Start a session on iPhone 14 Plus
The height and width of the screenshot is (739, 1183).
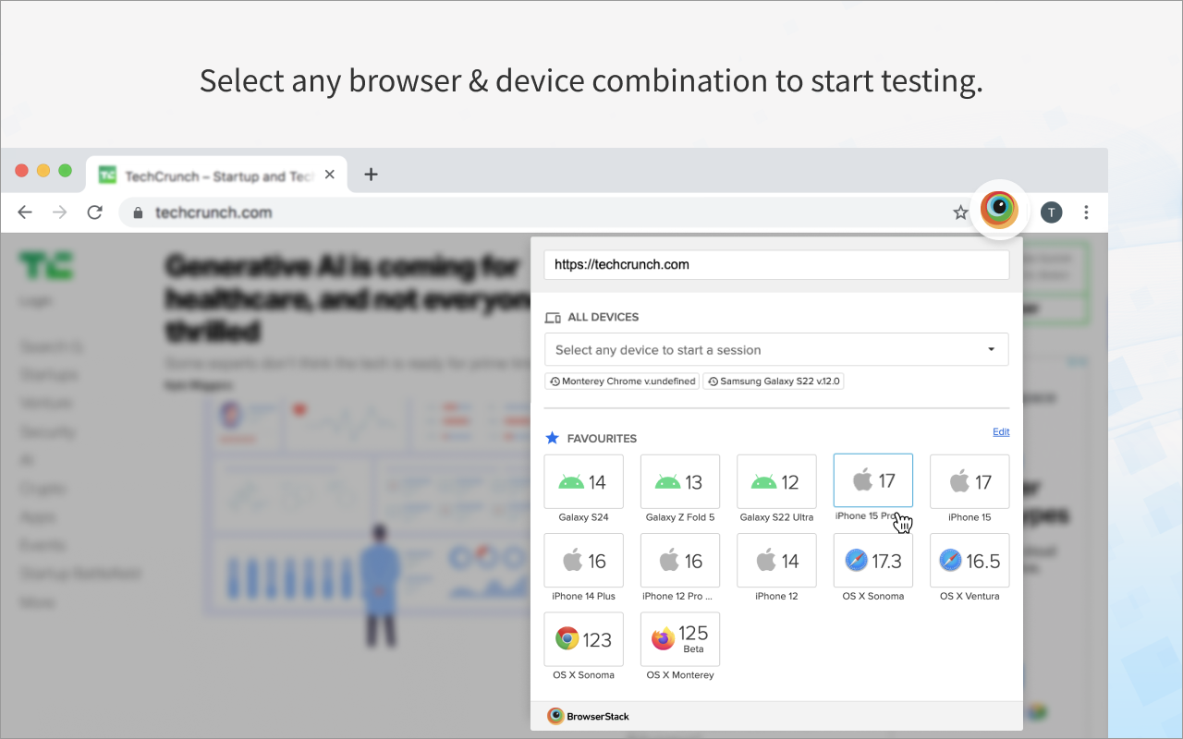(583, 561)
